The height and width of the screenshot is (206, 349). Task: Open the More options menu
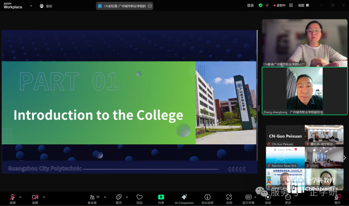point(288,198)
